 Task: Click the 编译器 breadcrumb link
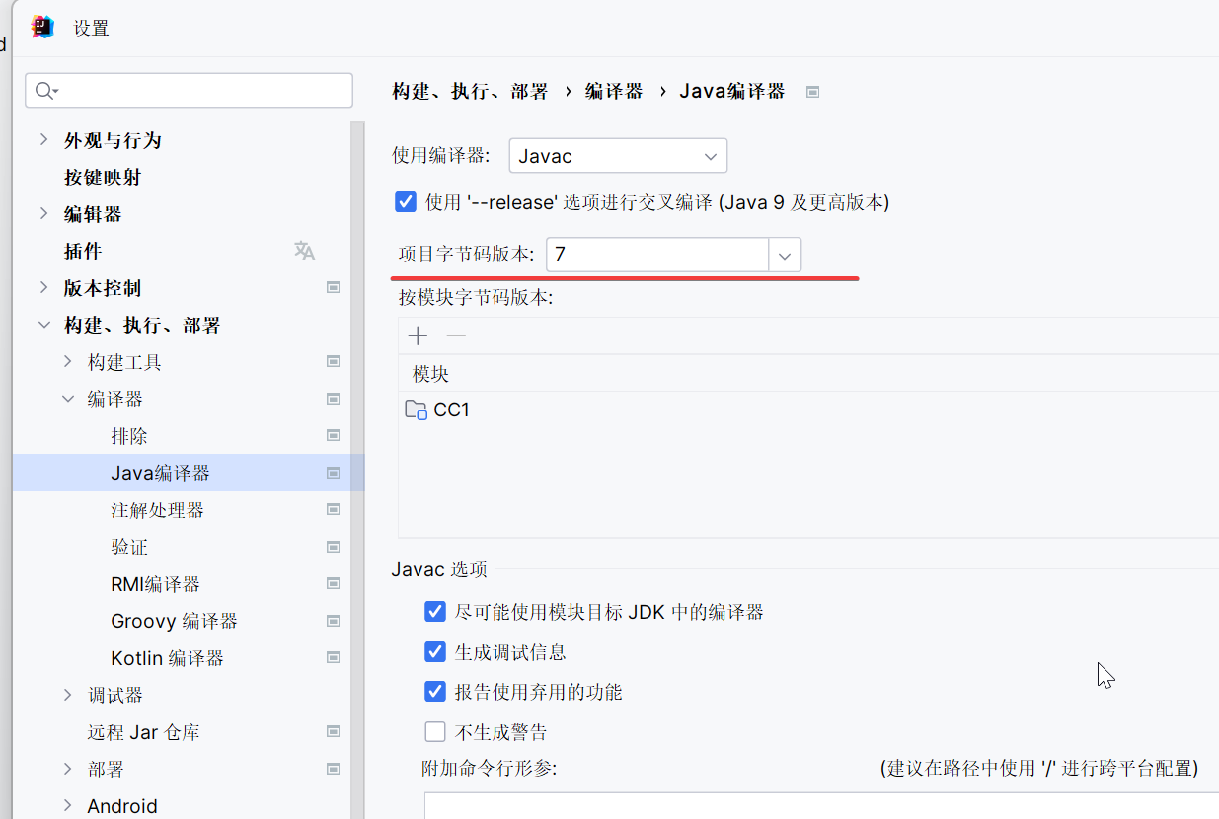click(614, 92)
